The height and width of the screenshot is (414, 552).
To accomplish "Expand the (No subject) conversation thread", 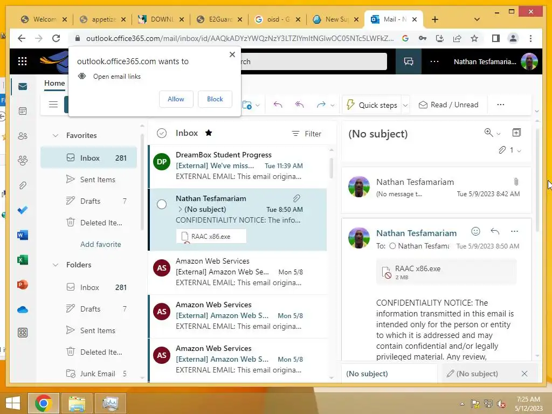I will (x=180, y=209).
